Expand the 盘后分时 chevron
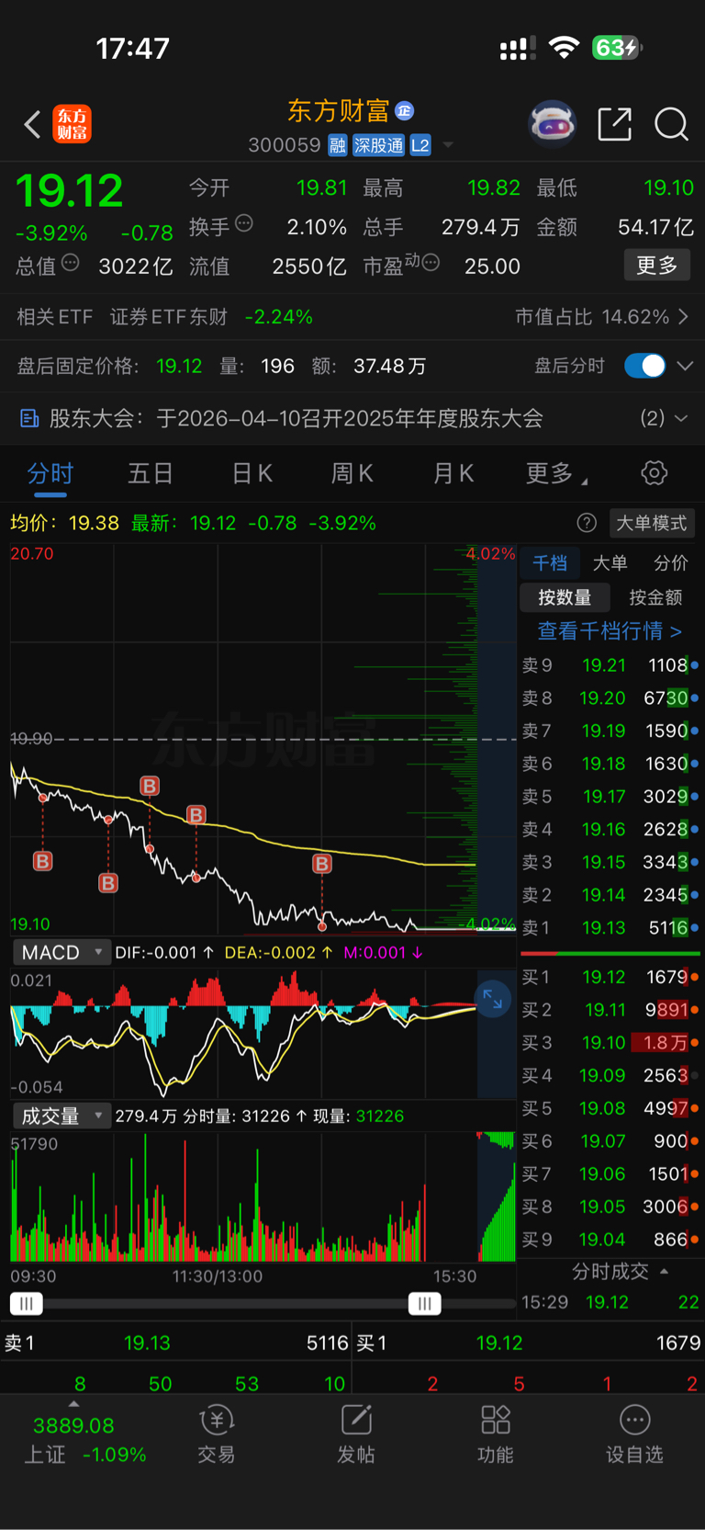The image size is (705, 1530). click(685, 366)
